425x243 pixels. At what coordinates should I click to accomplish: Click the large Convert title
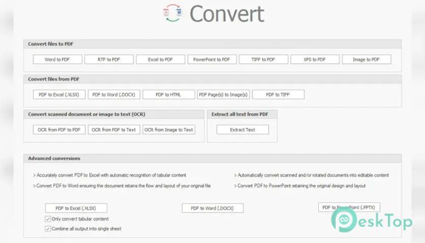click(x=226, y=13)
